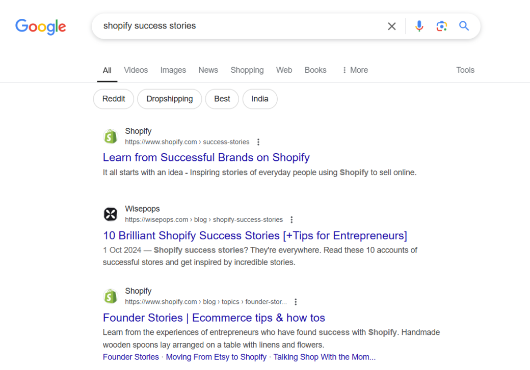The height and width of the screenshot is (370, 530).
Task: Select the Reddit filter chip
Action: point(113,99)
